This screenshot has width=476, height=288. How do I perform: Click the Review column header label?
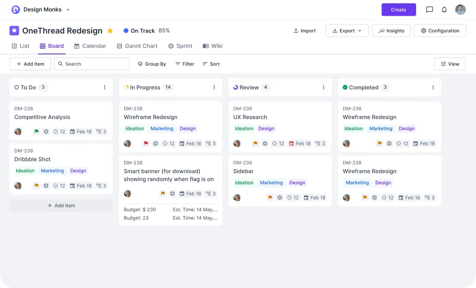point(249,87)
